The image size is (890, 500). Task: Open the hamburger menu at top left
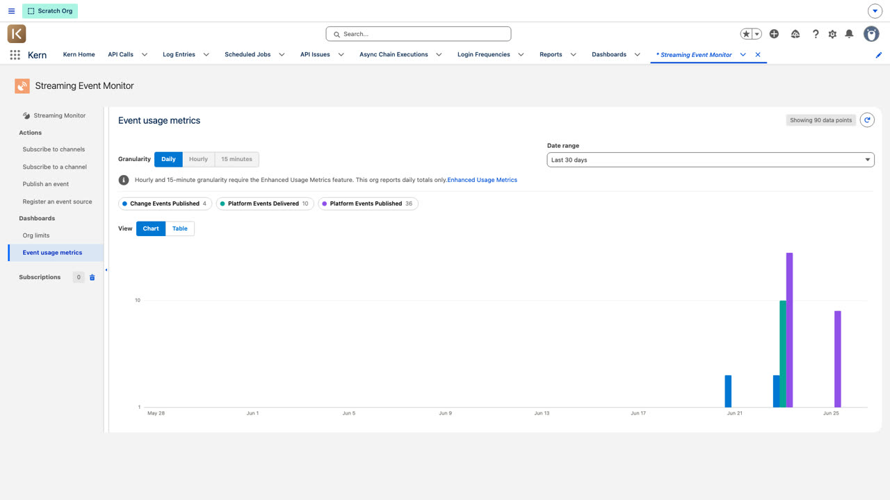11,11
